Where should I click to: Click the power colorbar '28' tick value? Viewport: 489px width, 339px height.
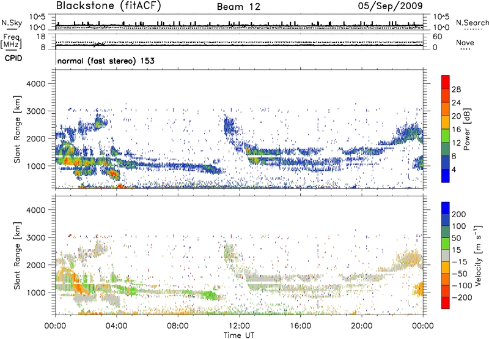[x=456, y=89]
